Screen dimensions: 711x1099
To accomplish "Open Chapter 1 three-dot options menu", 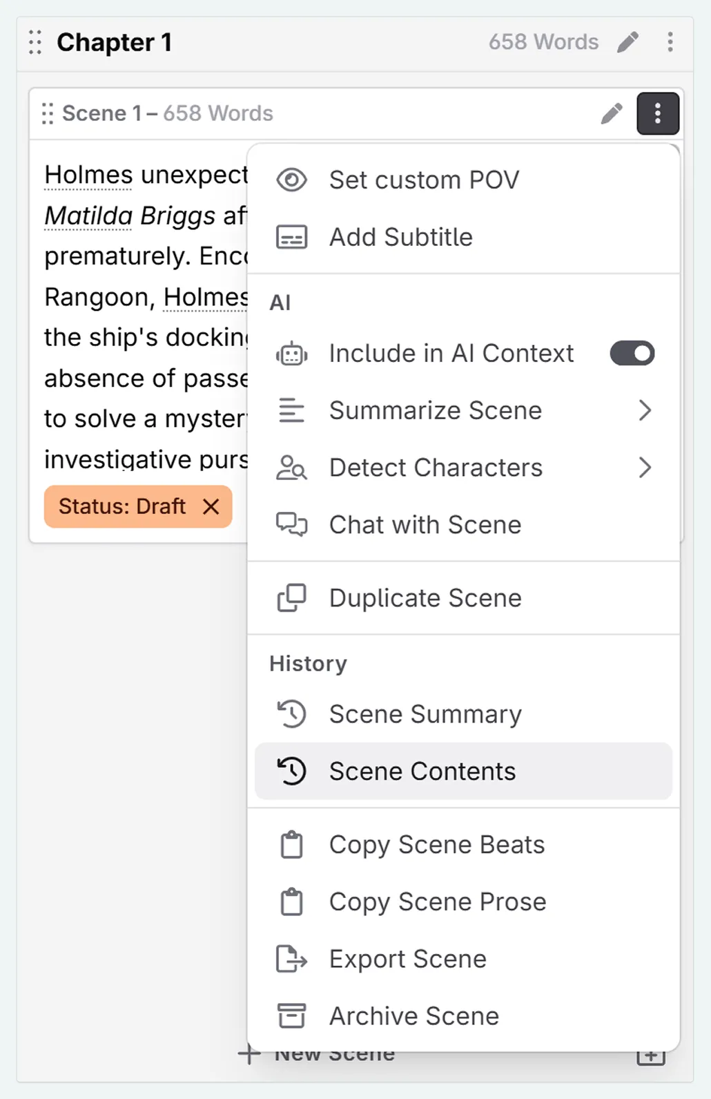I will [670, 42].
